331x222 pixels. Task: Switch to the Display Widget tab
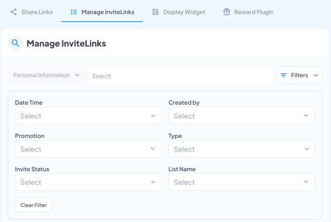click(x=178, y=12)
